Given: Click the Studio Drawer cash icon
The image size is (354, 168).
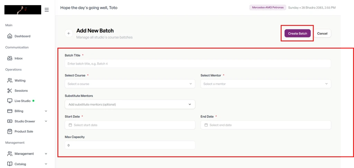Looking at the screenshot, I should click(10, 121).
